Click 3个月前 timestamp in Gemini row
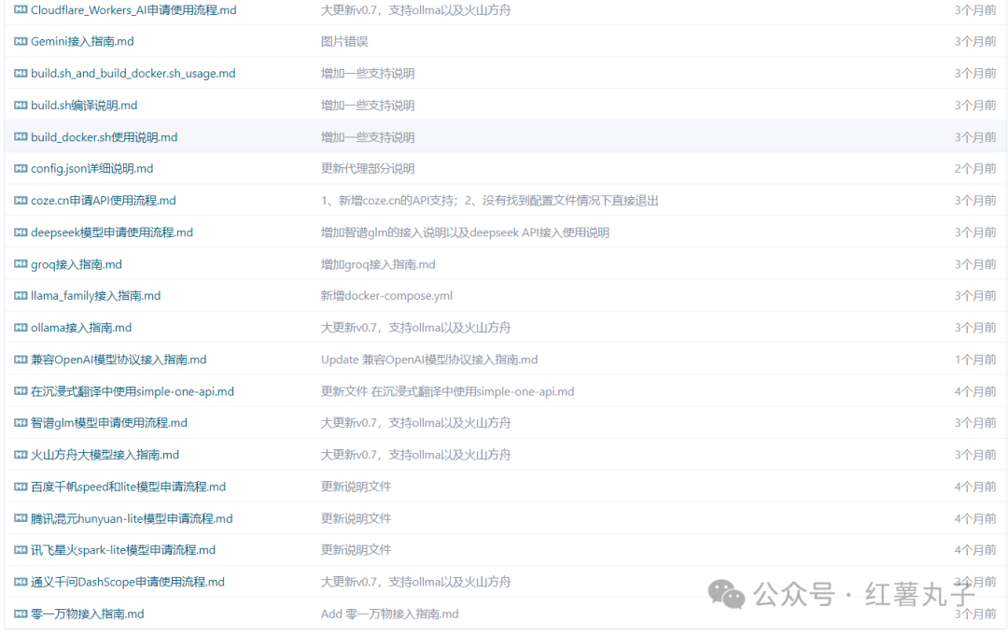The width and height of the screenshot is (1008, 635). [x=975, y=42]
